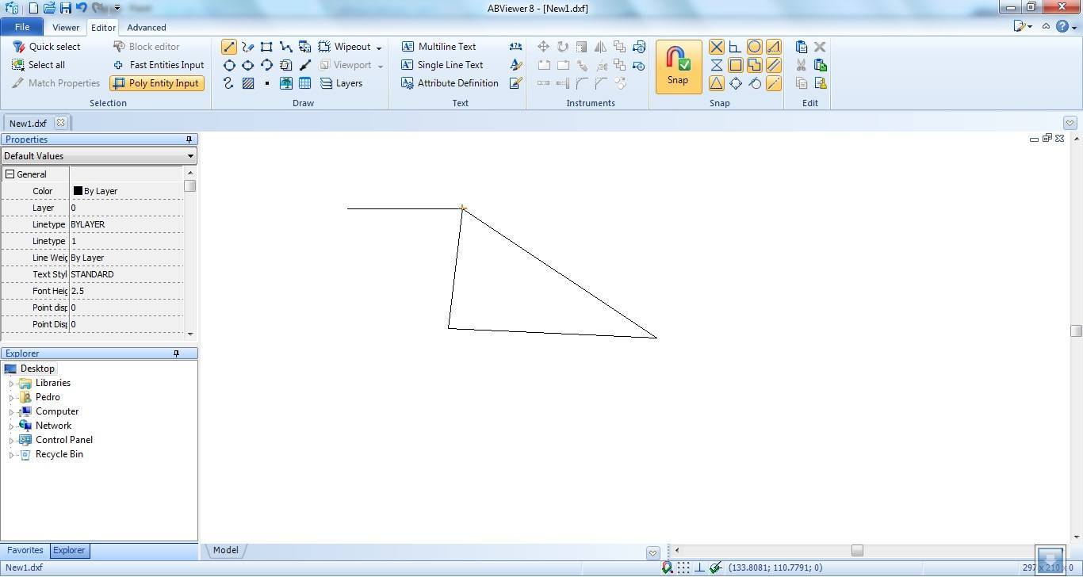
Task: Select the Move instrument
Action: (543, 46)
